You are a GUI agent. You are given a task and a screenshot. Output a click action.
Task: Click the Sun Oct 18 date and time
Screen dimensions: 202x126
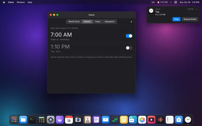coord(189,2)
